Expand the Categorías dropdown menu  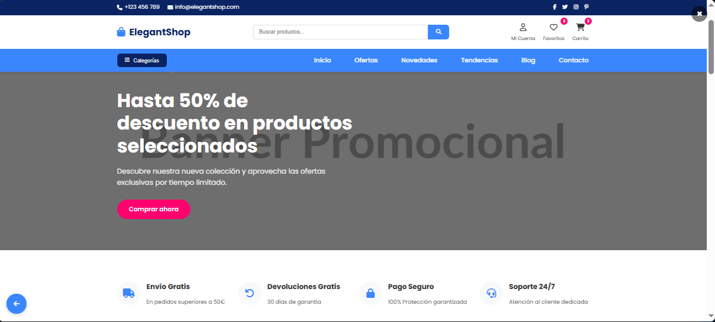142,60
